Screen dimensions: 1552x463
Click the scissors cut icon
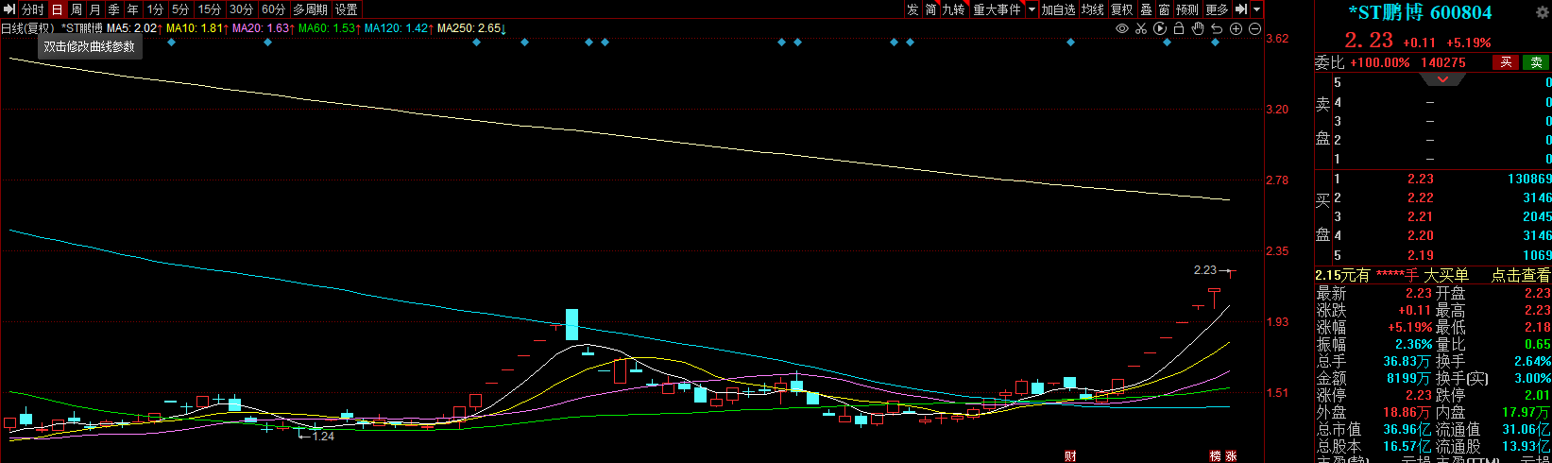[x=1141, y=28]
